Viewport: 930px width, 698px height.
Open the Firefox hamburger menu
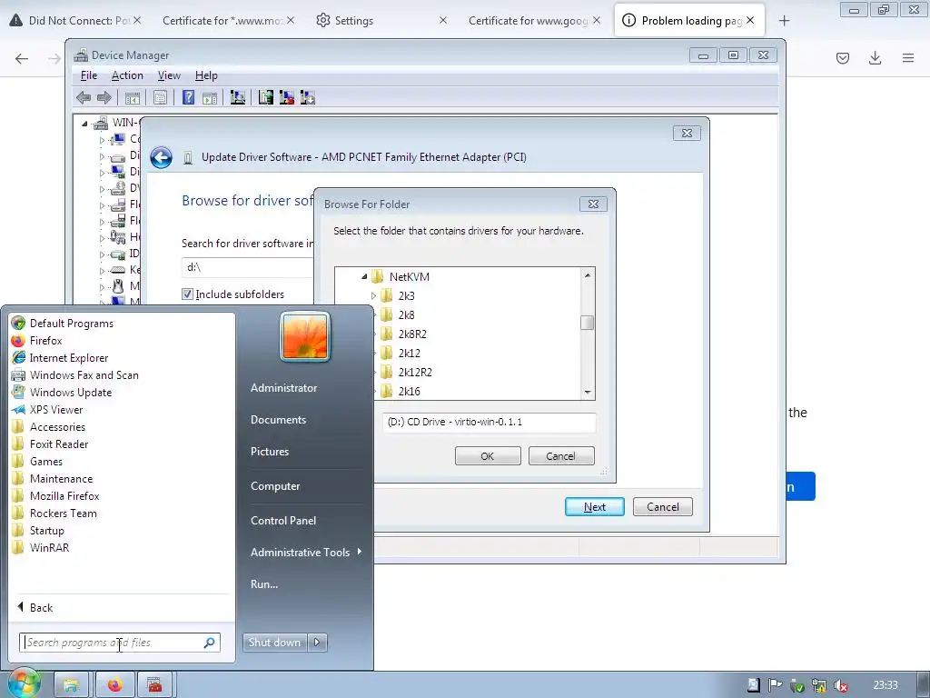coord(908,58)
